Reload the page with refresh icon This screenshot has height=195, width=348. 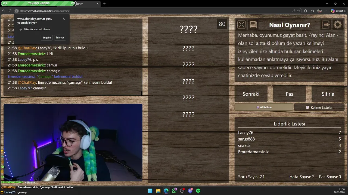[x=10, y=11]
